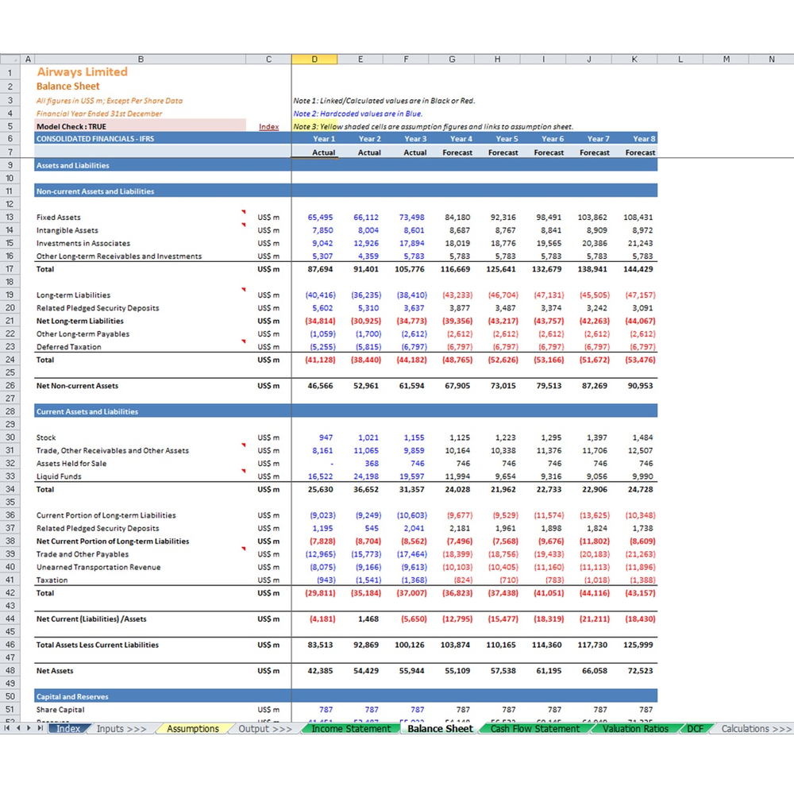Select non-current total 116,669 in Year 4

[455, 269]
